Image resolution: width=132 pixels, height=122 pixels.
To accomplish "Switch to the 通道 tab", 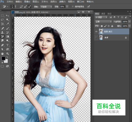I will [103, 14].
